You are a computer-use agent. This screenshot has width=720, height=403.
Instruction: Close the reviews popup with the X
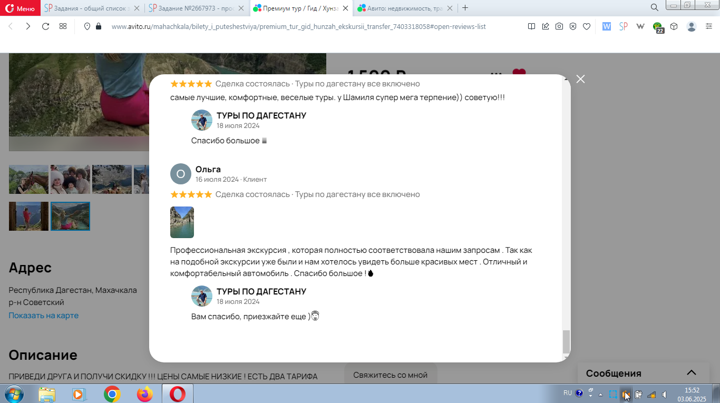(x=580, y=79)
